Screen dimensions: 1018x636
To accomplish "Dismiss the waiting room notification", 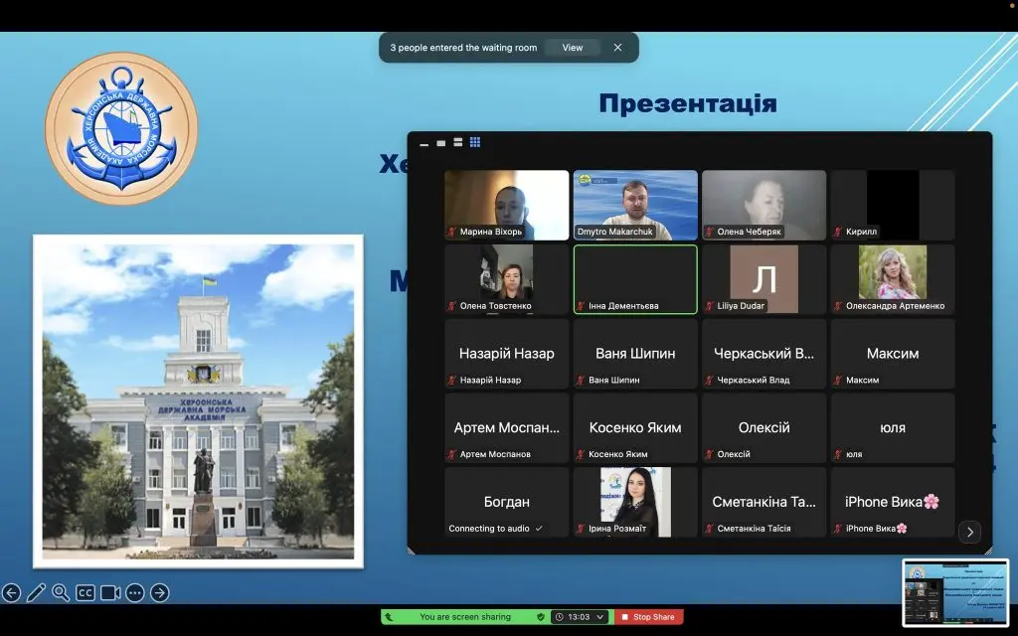I will point(617,48).
